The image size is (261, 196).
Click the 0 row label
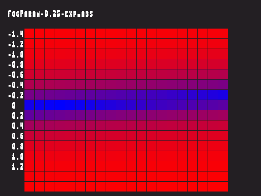[x=13, y=105]
